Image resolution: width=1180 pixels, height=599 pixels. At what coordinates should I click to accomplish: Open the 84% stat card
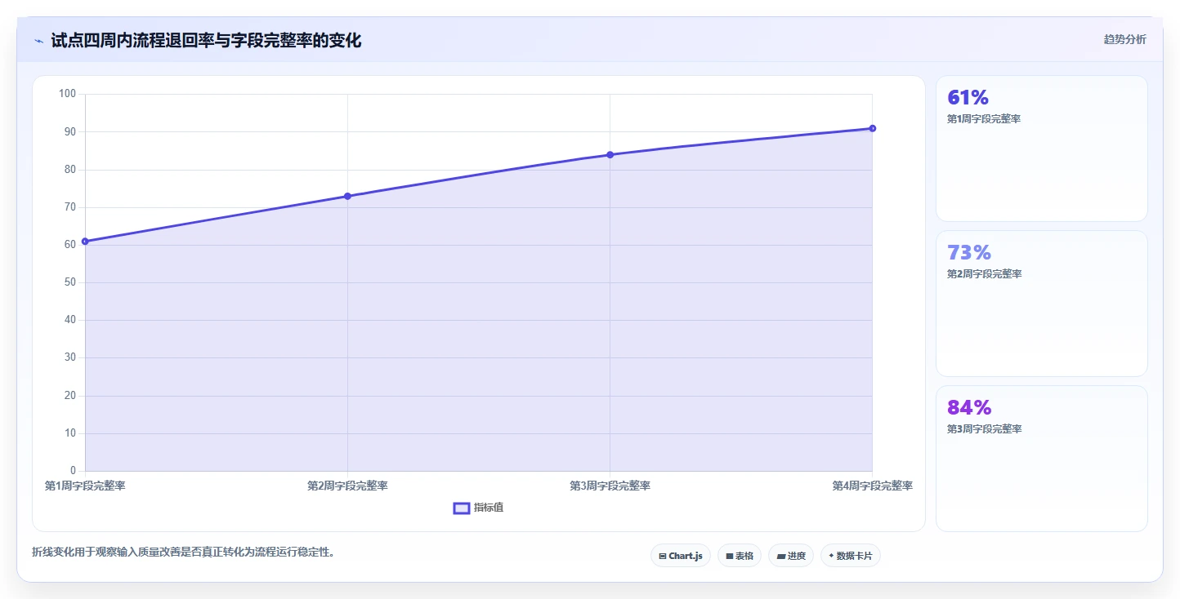[x=1042, y=459]
